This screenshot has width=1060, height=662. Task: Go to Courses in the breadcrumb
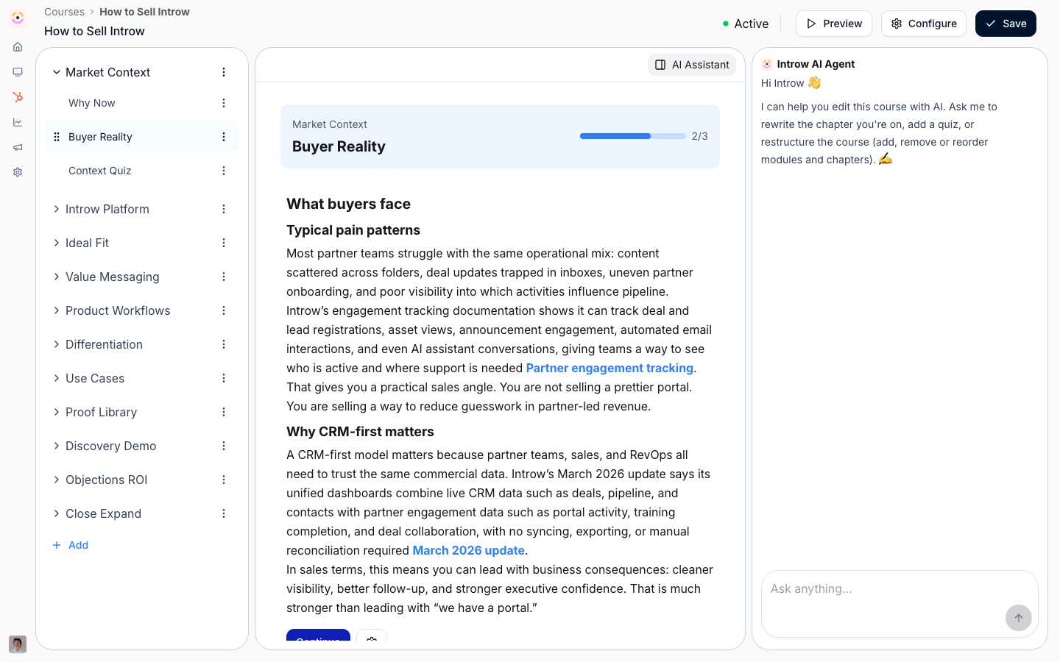tap(64, 12)
